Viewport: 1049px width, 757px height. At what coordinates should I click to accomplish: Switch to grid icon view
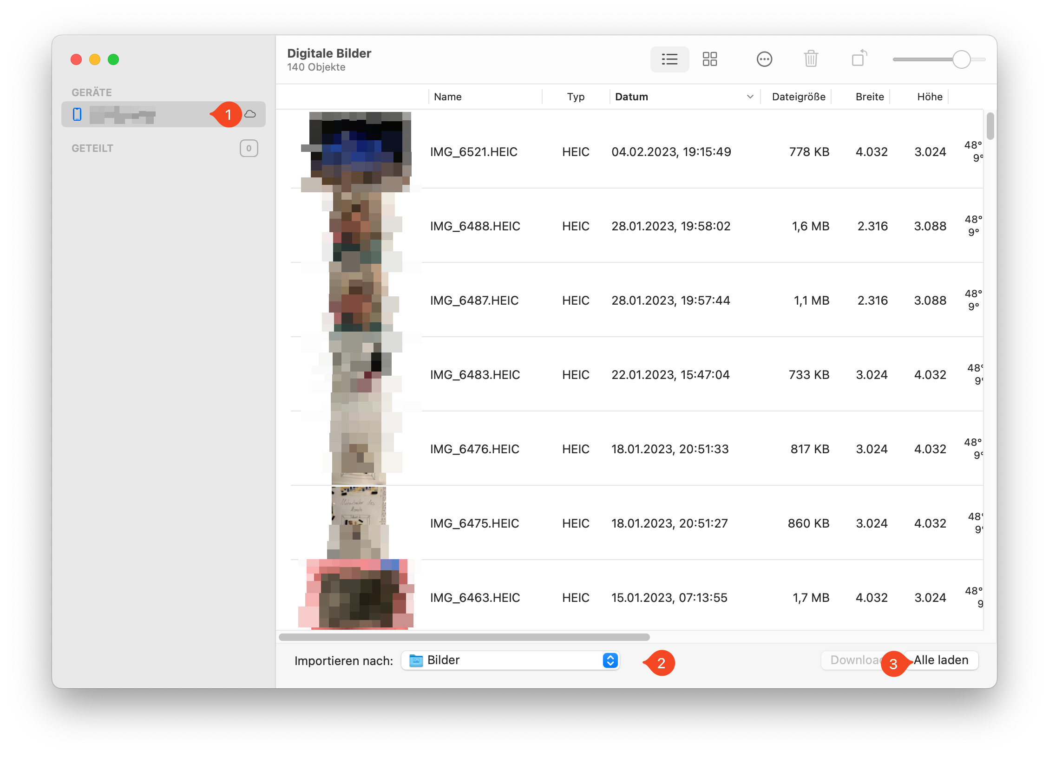pyautogui.click(x=709, y=59)
